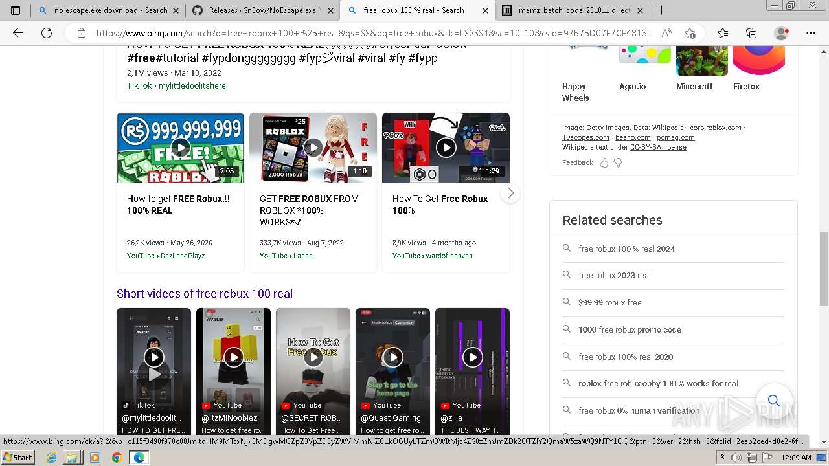Show next videos in carousel
Screen dimensions: 829x466
511,193
